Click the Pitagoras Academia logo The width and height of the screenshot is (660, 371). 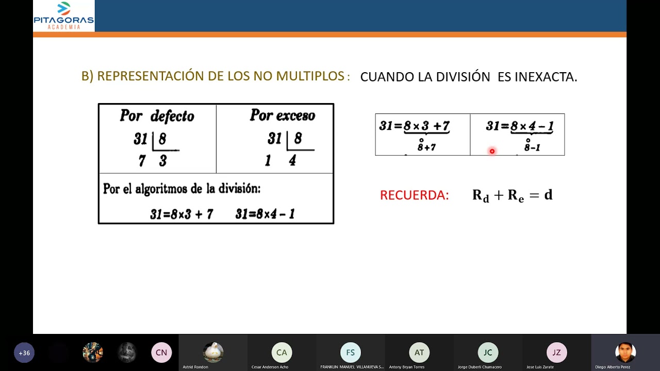(x=64, y=15)
